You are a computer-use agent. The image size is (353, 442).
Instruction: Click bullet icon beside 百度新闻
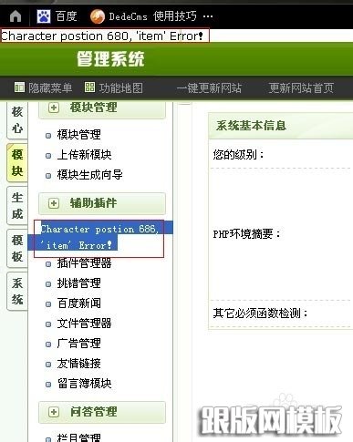pyautogui.click(x=48, y=304)
